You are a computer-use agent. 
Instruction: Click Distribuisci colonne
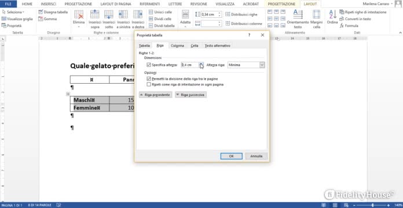pyautogui.click(x=244, y=24)
